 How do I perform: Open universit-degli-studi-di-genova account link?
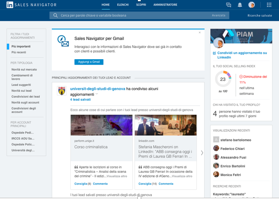coord(98,89)
